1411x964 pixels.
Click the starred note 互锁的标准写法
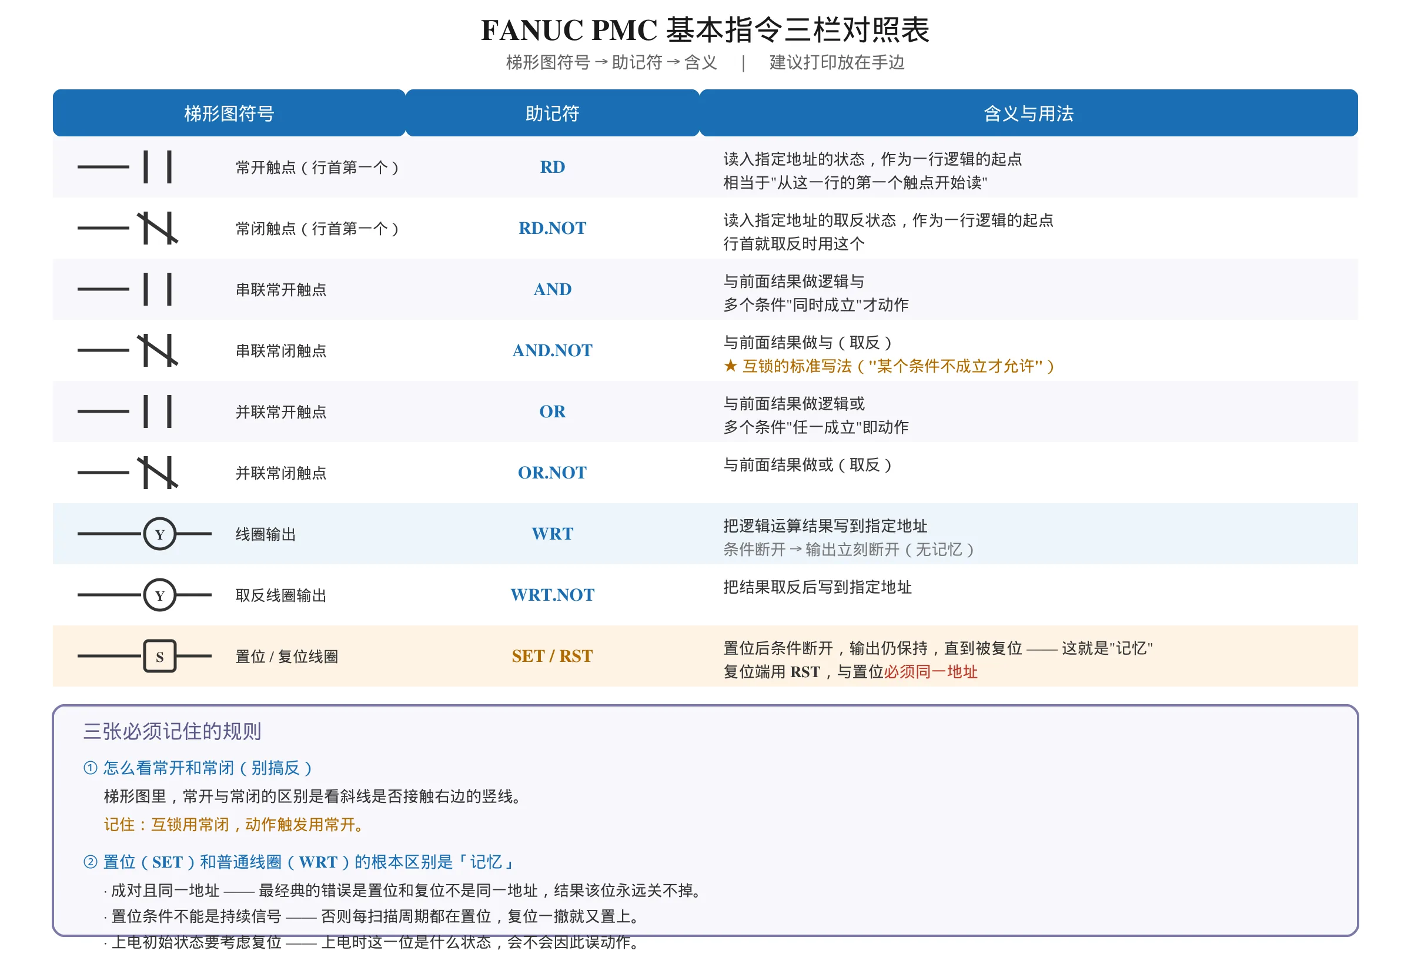(890, 366)
